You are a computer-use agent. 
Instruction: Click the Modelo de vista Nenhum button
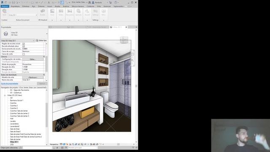point(33,77)
